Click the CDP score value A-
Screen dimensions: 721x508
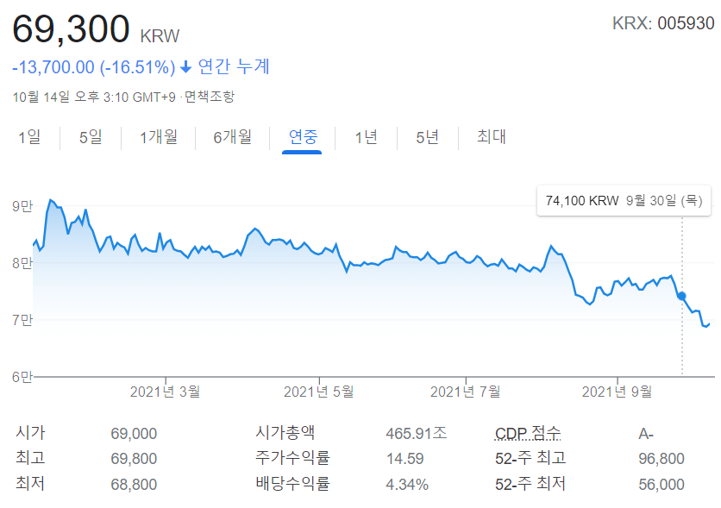click(x=646, y=434)
